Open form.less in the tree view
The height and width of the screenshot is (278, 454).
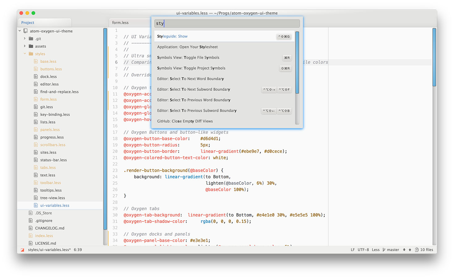click(x=49, y=99)
